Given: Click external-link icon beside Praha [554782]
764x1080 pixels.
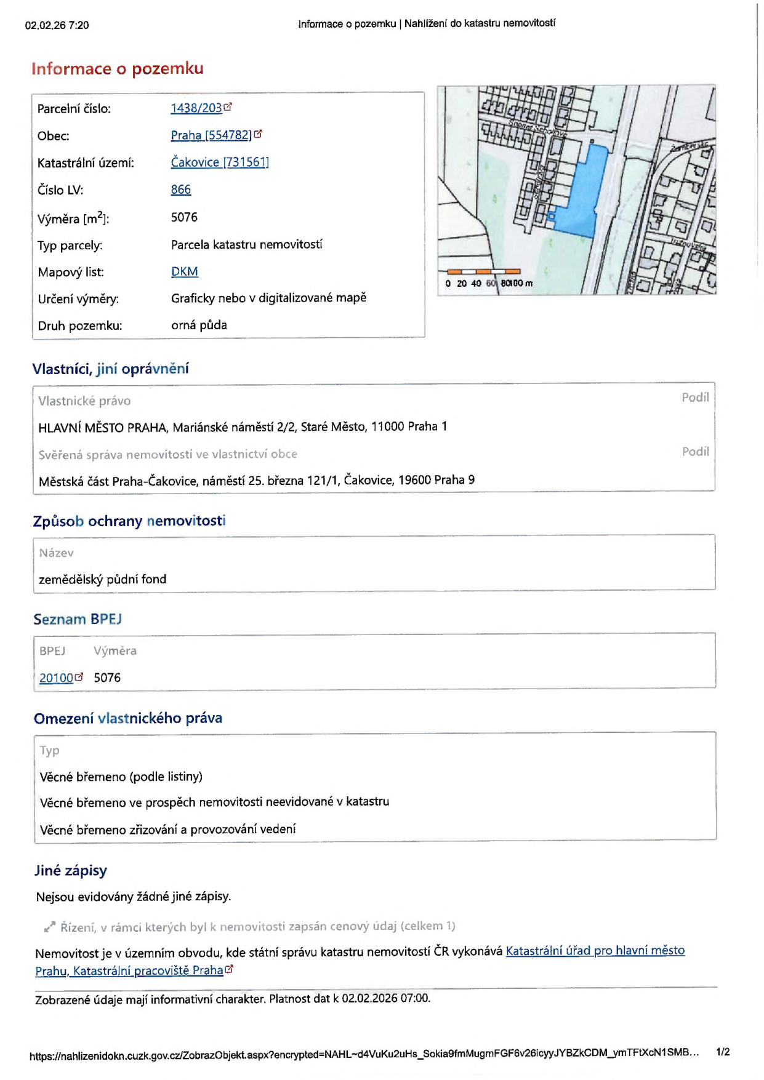Looking at the screenshot, I should pyautogui.click(x=258, y=134).
